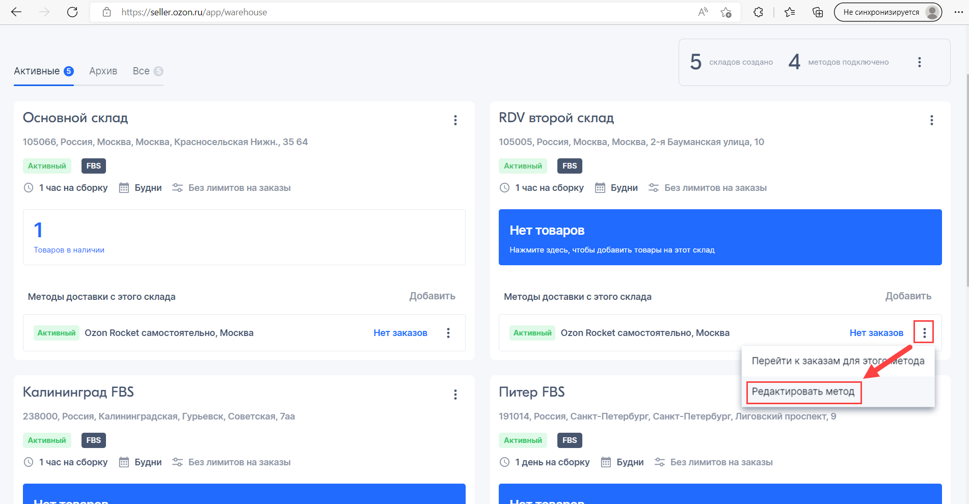Viewport: 969px width, 504px height.
Task: Click the clock icon on 'RDV второй склад'
Action: tap(504, 188)
